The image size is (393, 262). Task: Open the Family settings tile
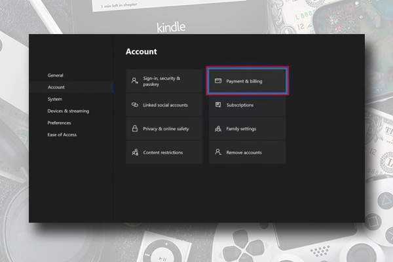click(x=248, y=128)
